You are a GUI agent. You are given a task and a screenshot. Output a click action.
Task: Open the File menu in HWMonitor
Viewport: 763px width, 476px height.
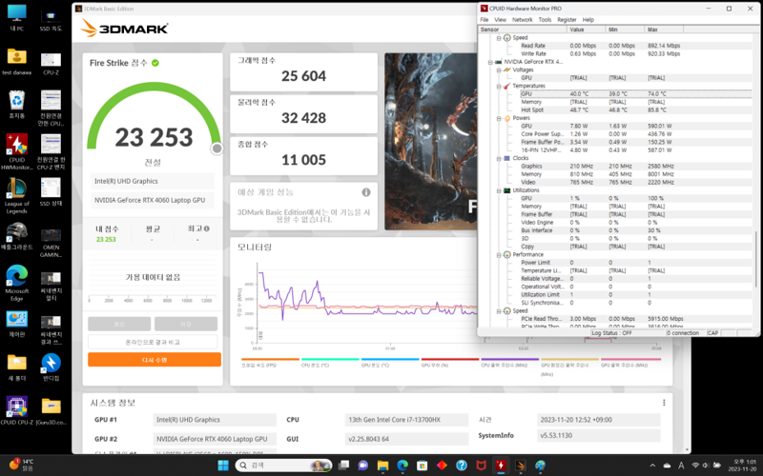click(x=485, y=20)
